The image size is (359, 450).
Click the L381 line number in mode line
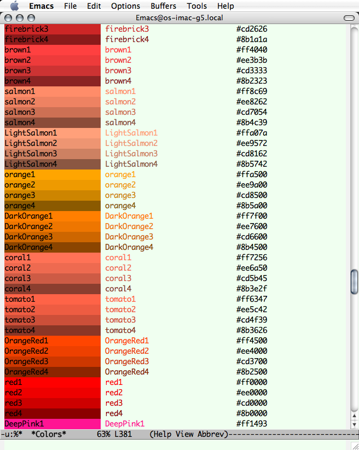pos(123,434)
